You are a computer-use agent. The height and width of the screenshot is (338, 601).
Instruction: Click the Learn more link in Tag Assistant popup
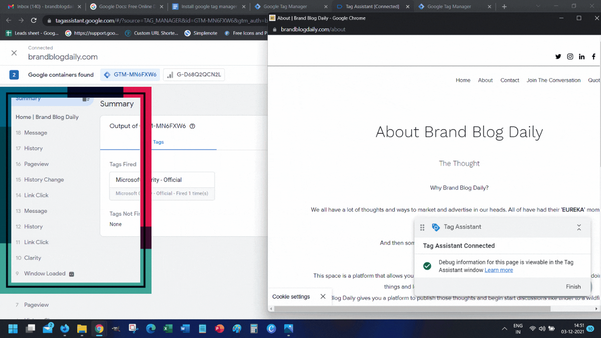pos(499,270)
